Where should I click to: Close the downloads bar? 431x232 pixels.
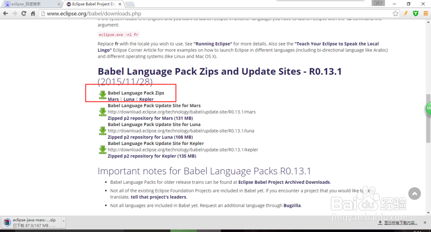click(x=425, y=223)
